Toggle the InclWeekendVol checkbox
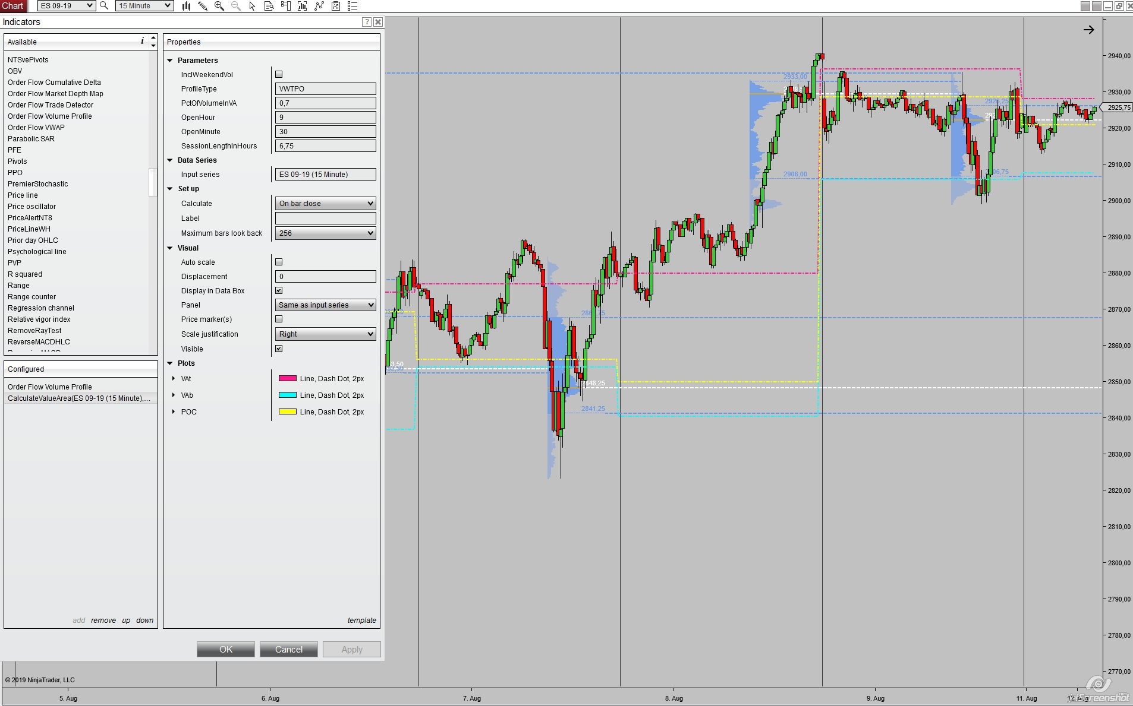 pos(279,74)
